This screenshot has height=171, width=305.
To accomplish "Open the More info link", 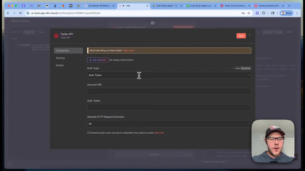I will [x=159, y=133].
